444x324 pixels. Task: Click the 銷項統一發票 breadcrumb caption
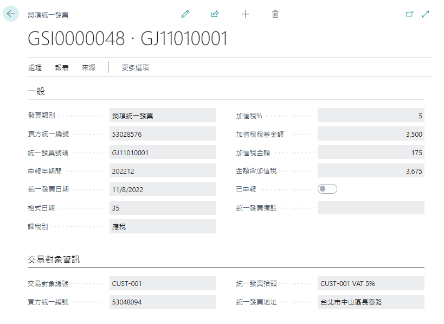point(48,15)
